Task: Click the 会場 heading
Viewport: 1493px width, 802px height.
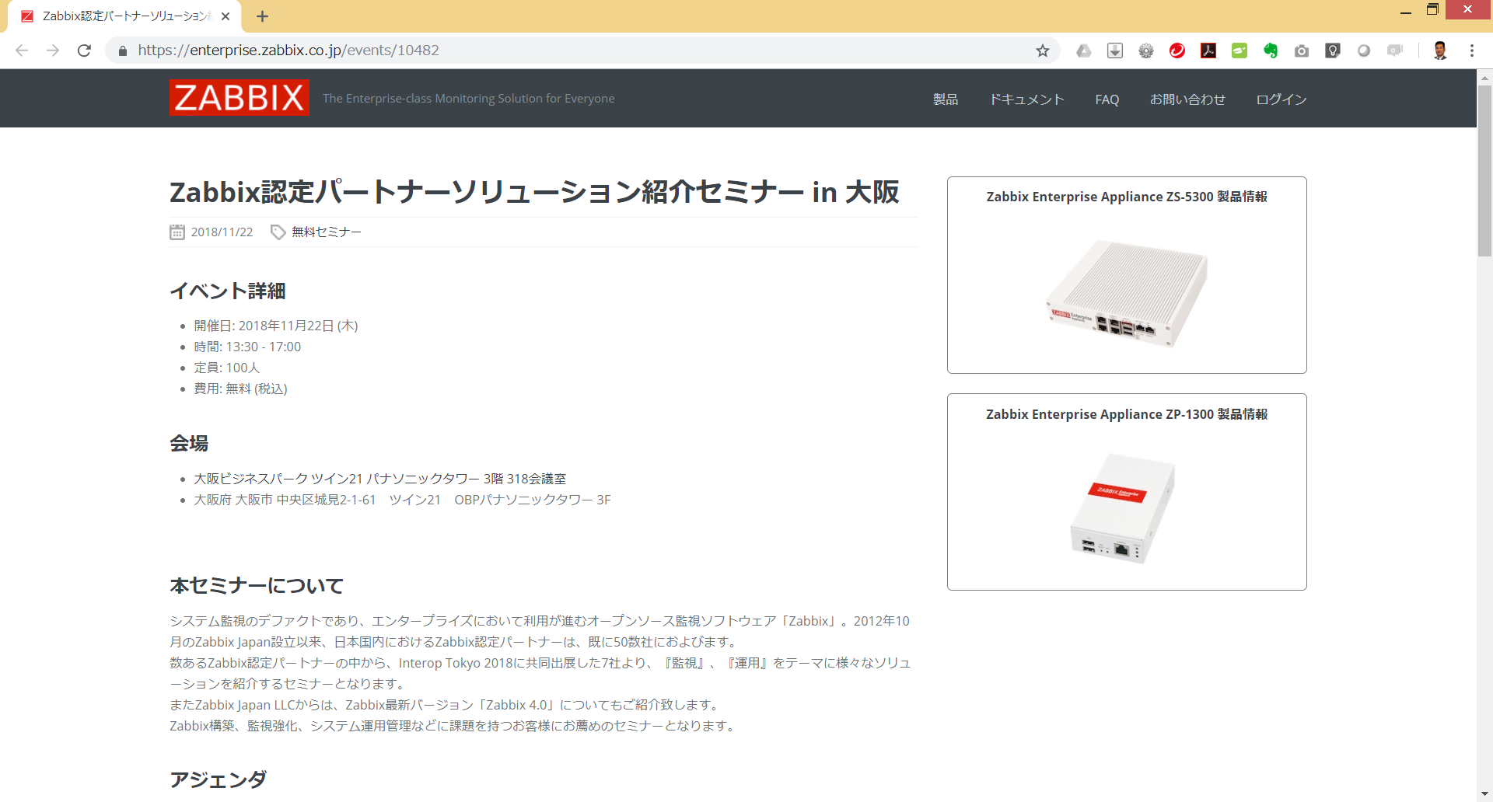Action: click(189, 443)
